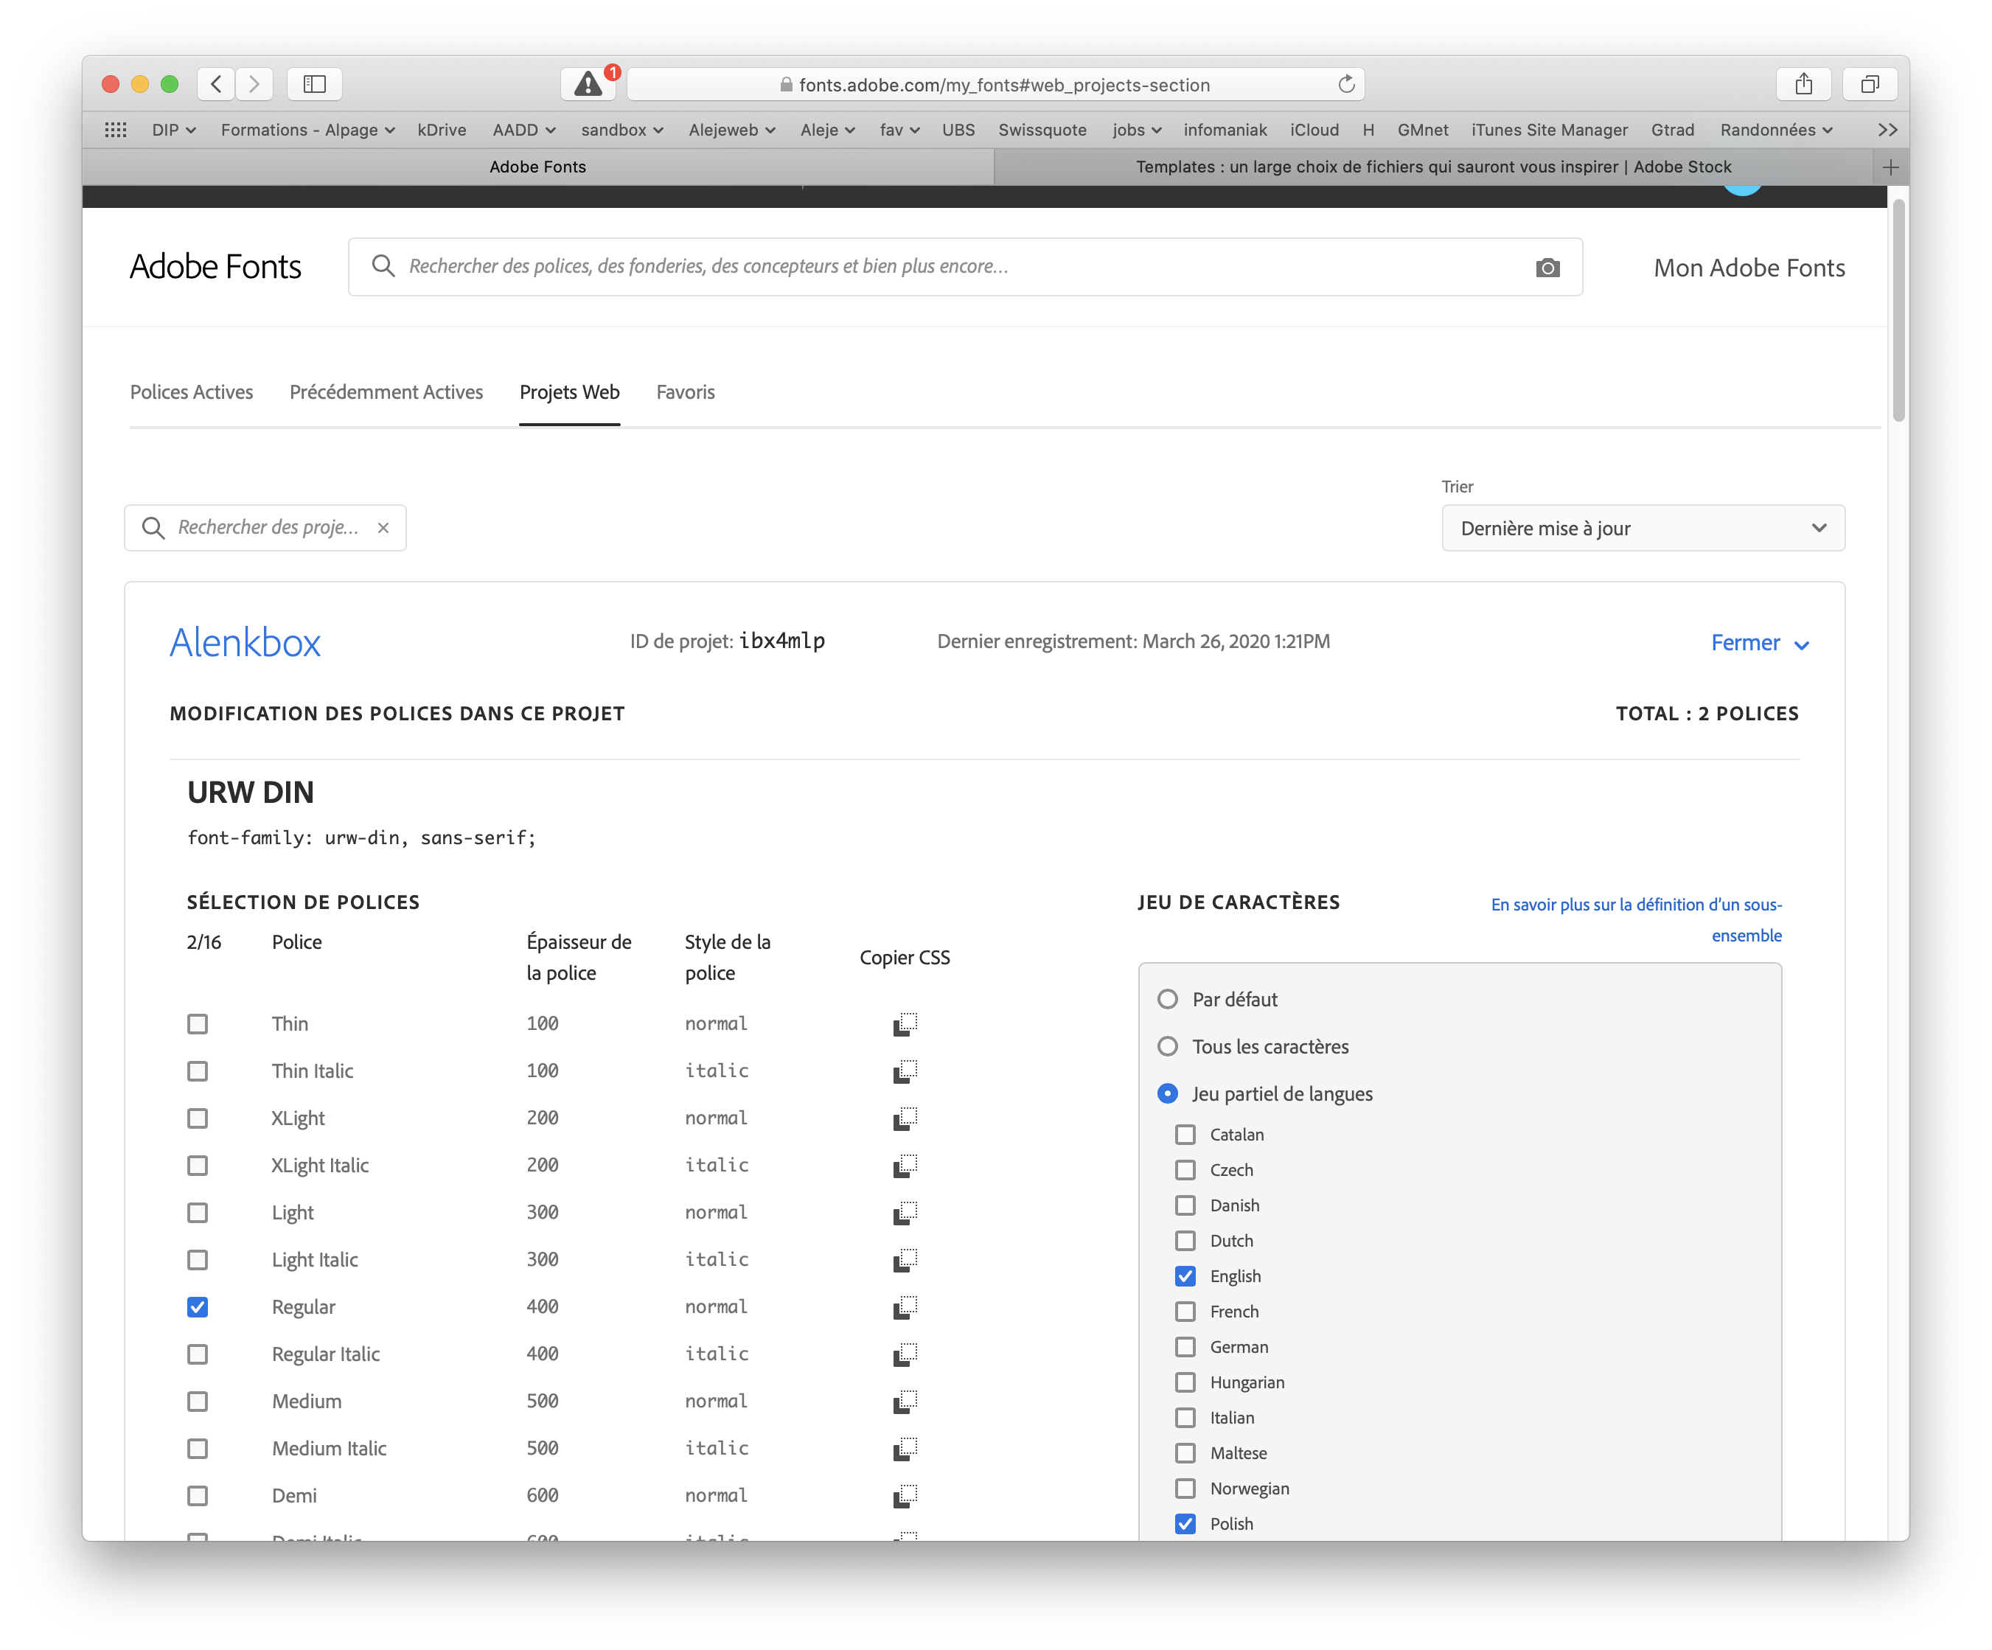
Task: Copy CSS for the Regular weight
Action: point(905,1307)
